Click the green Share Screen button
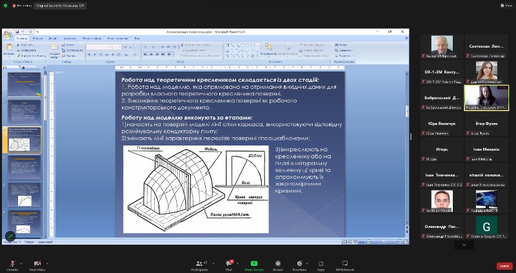Viewport: 516px width, 273px height. (x=254, y=264)
